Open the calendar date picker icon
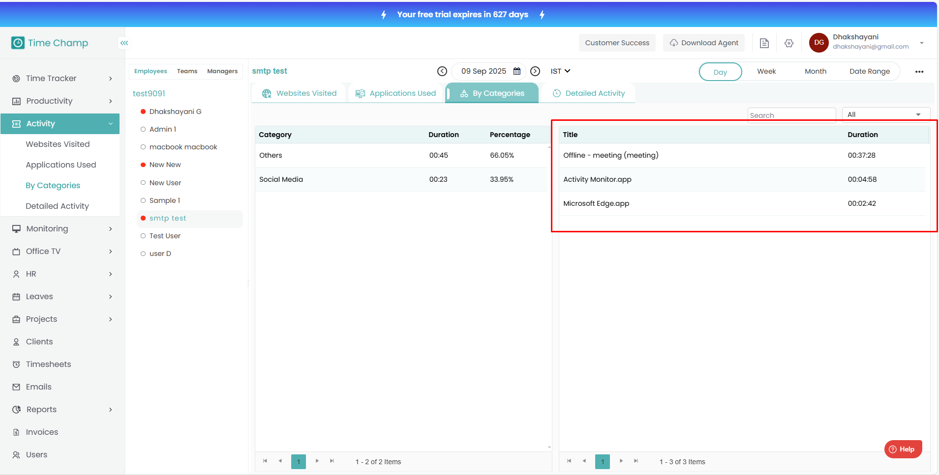The image size is (939, 475). [517, 71]
